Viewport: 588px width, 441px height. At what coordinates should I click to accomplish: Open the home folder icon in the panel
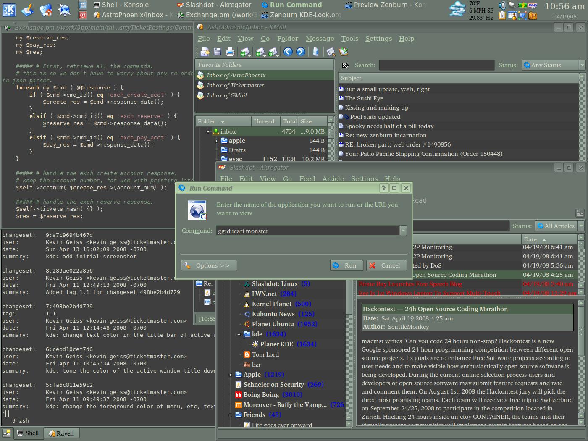pos(46,10)
